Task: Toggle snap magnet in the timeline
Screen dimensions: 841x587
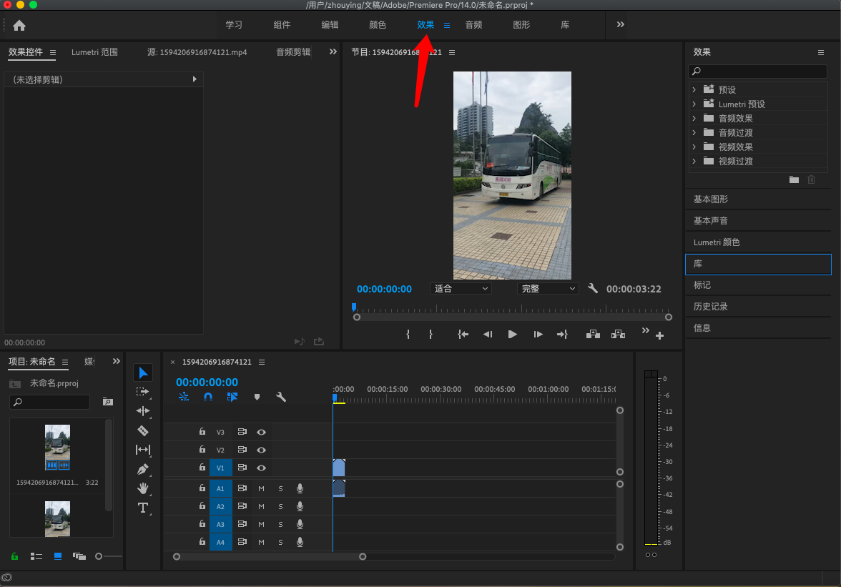Action: pyautogui.click(x=208, y=397)
